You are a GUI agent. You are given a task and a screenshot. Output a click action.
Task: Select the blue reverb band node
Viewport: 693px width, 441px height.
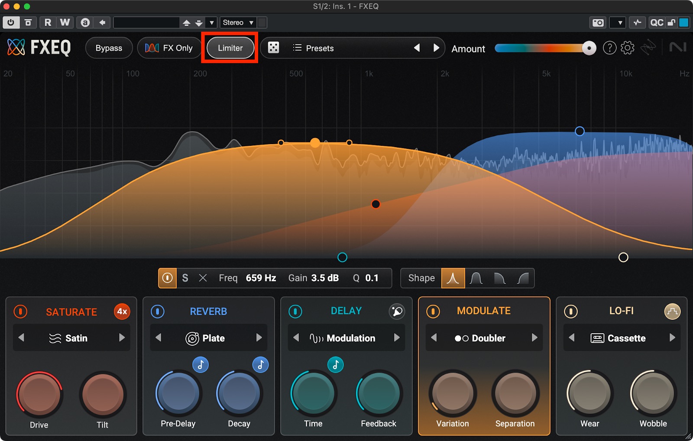coord(580,131)
